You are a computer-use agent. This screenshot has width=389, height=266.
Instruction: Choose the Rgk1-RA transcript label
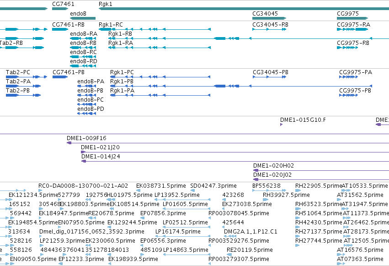pos(121,43)
